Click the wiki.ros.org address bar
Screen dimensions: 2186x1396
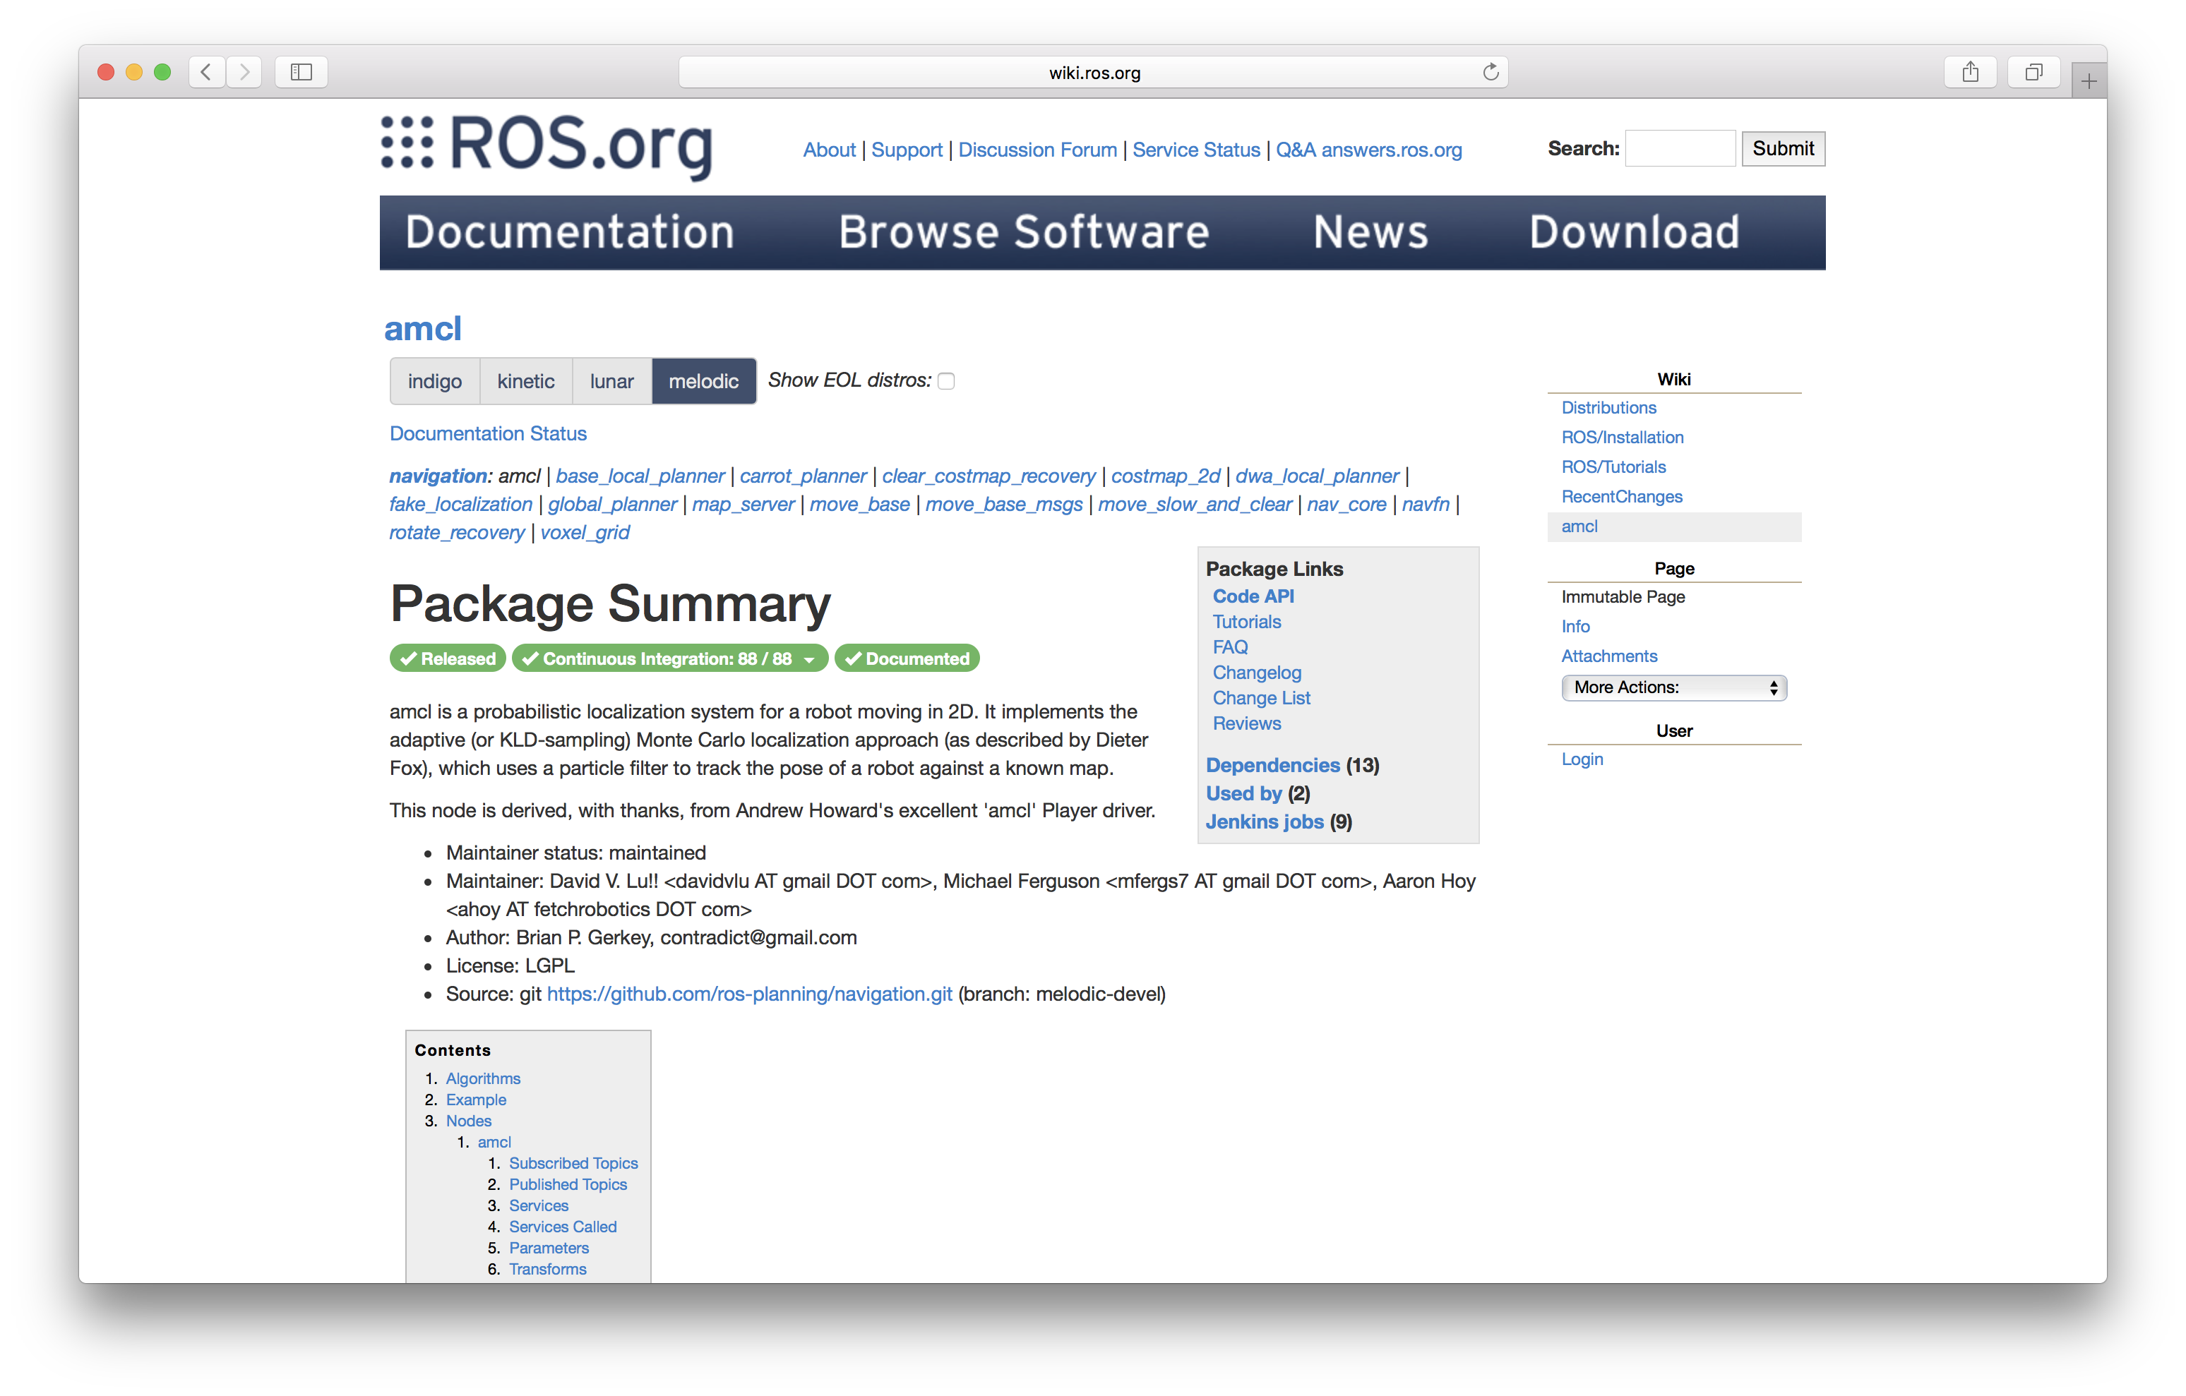tap(1093, 73)
